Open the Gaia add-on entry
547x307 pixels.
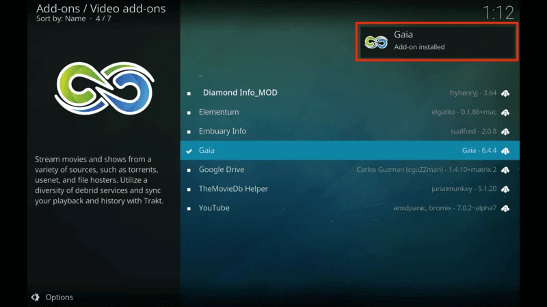coord(349,150)
